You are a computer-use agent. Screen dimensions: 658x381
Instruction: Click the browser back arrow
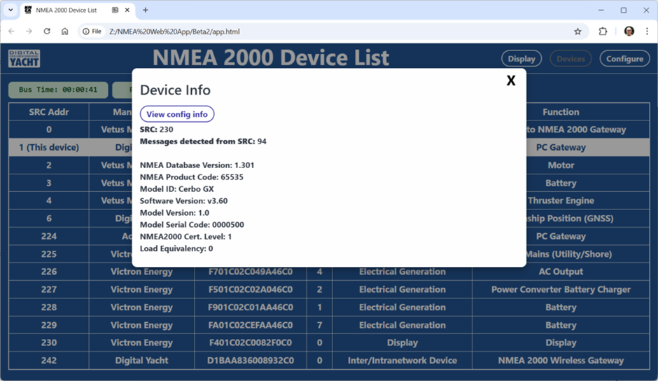coord(11,32)
